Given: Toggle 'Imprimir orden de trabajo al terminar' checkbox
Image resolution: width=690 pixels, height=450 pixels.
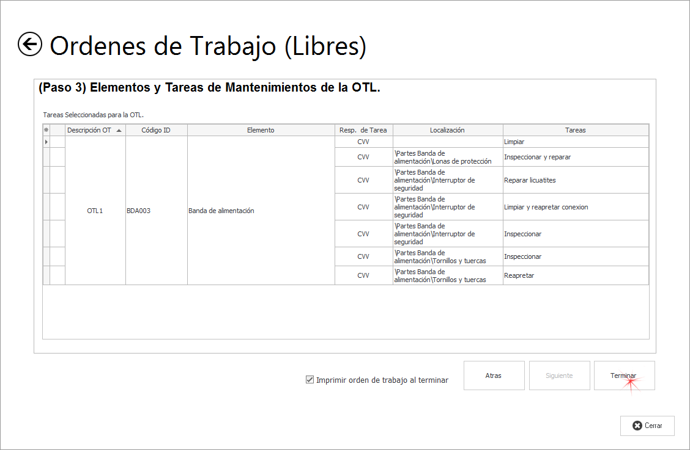Looking at the screenshot, I should tap(310, 380).
